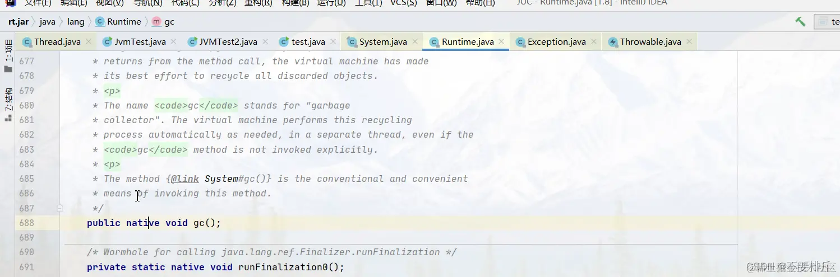Click the 'private' keyword on line 691
Image resolution: width=840 pixels, height=277 pixels.
[x=107, y=267]
